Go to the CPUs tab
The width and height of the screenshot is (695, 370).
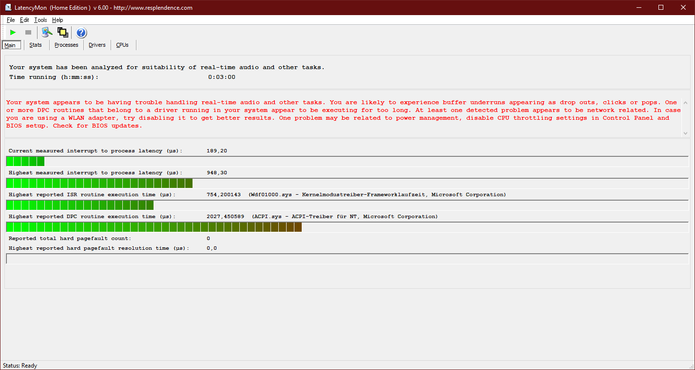(x=122, y=45)
